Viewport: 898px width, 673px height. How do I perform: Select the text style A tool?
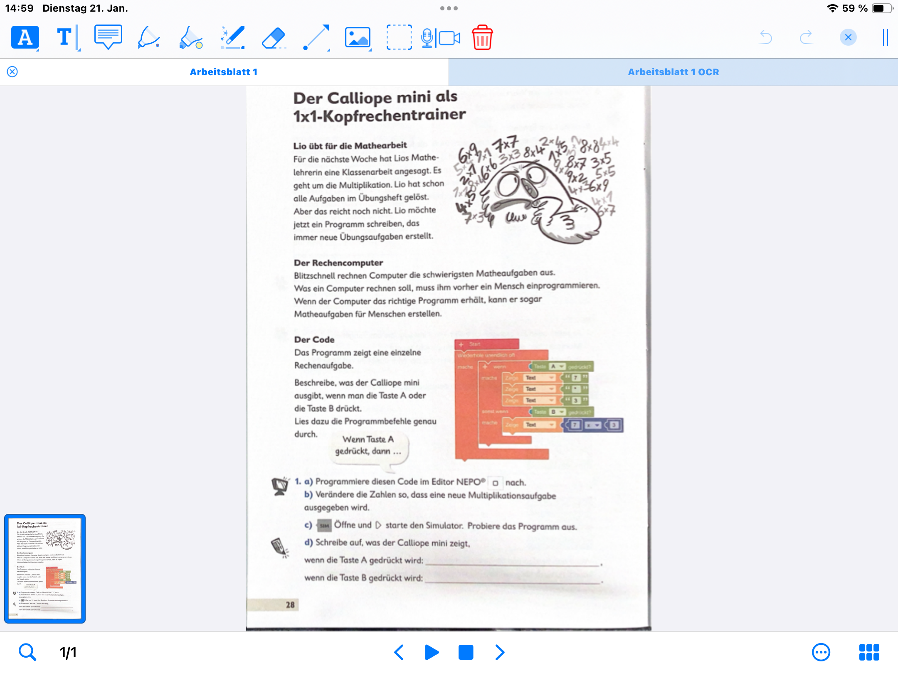point(25,37)
